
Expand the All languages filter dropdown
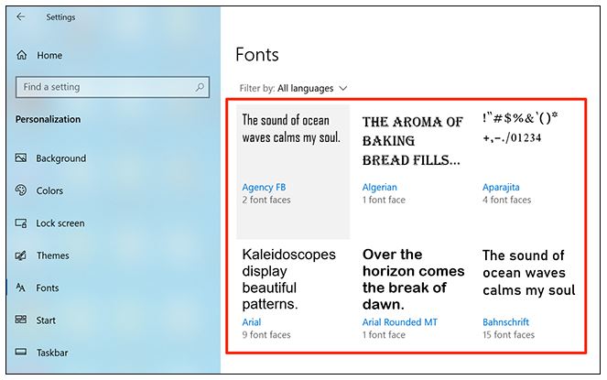click(x=312, y=88)
